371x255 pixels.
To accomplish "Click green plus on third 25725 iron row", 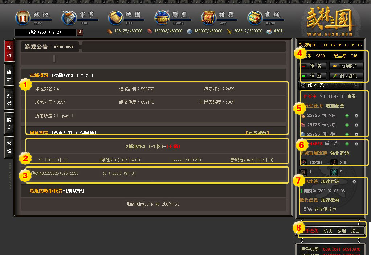I will coord(347,134).
